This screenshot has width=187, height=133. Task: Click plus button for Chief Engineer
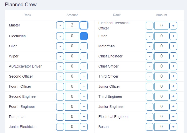(x=173, y=56)
